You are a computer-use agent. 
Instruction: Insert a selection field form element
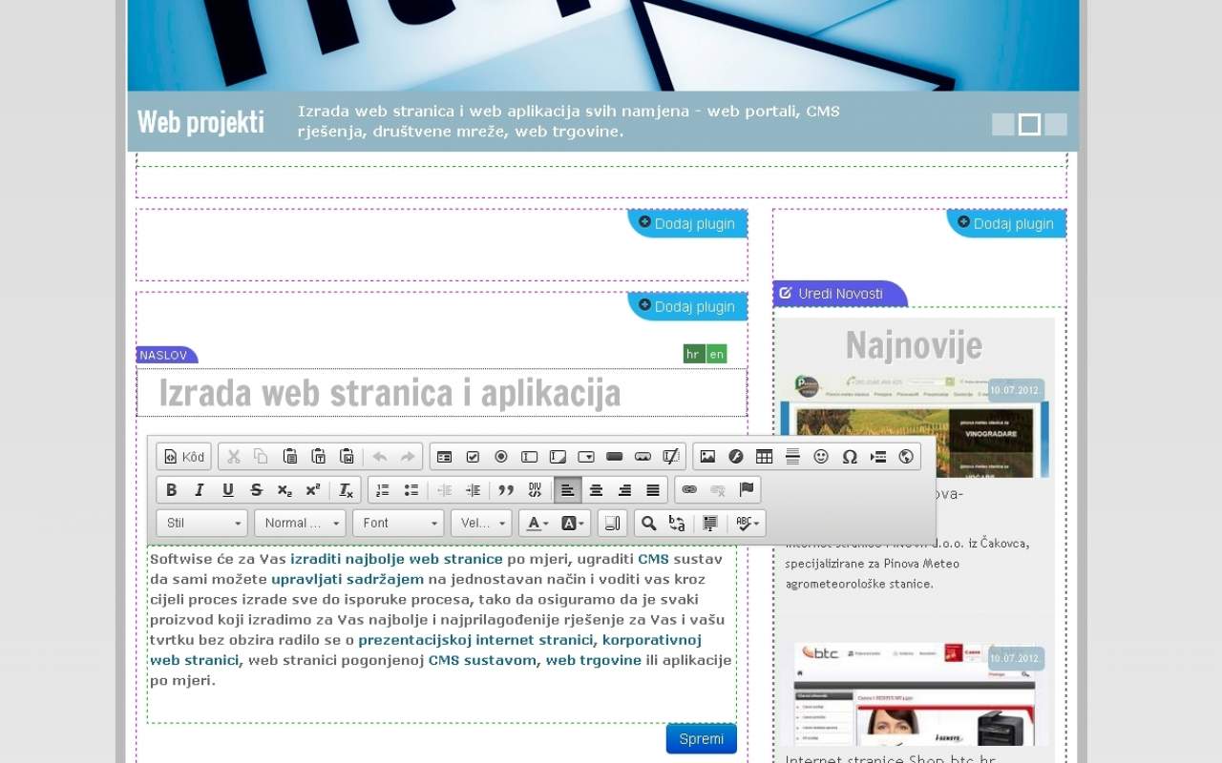point(586,457)
